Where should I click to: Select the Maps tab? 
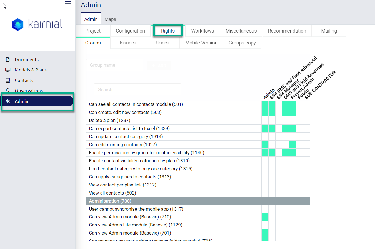(x=110, y=19)
